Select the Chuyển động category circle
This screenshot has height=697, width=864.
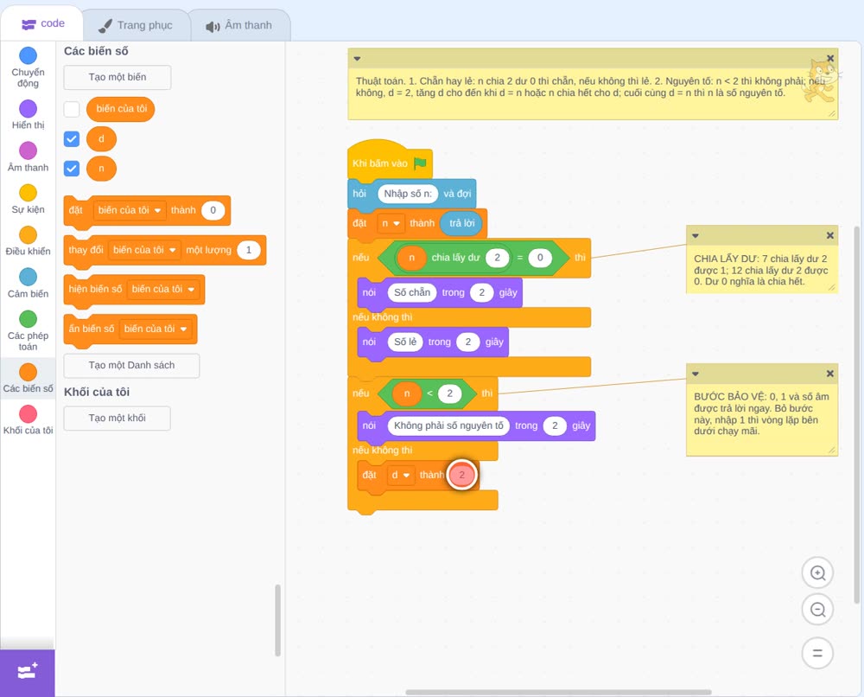pos(29,55)
